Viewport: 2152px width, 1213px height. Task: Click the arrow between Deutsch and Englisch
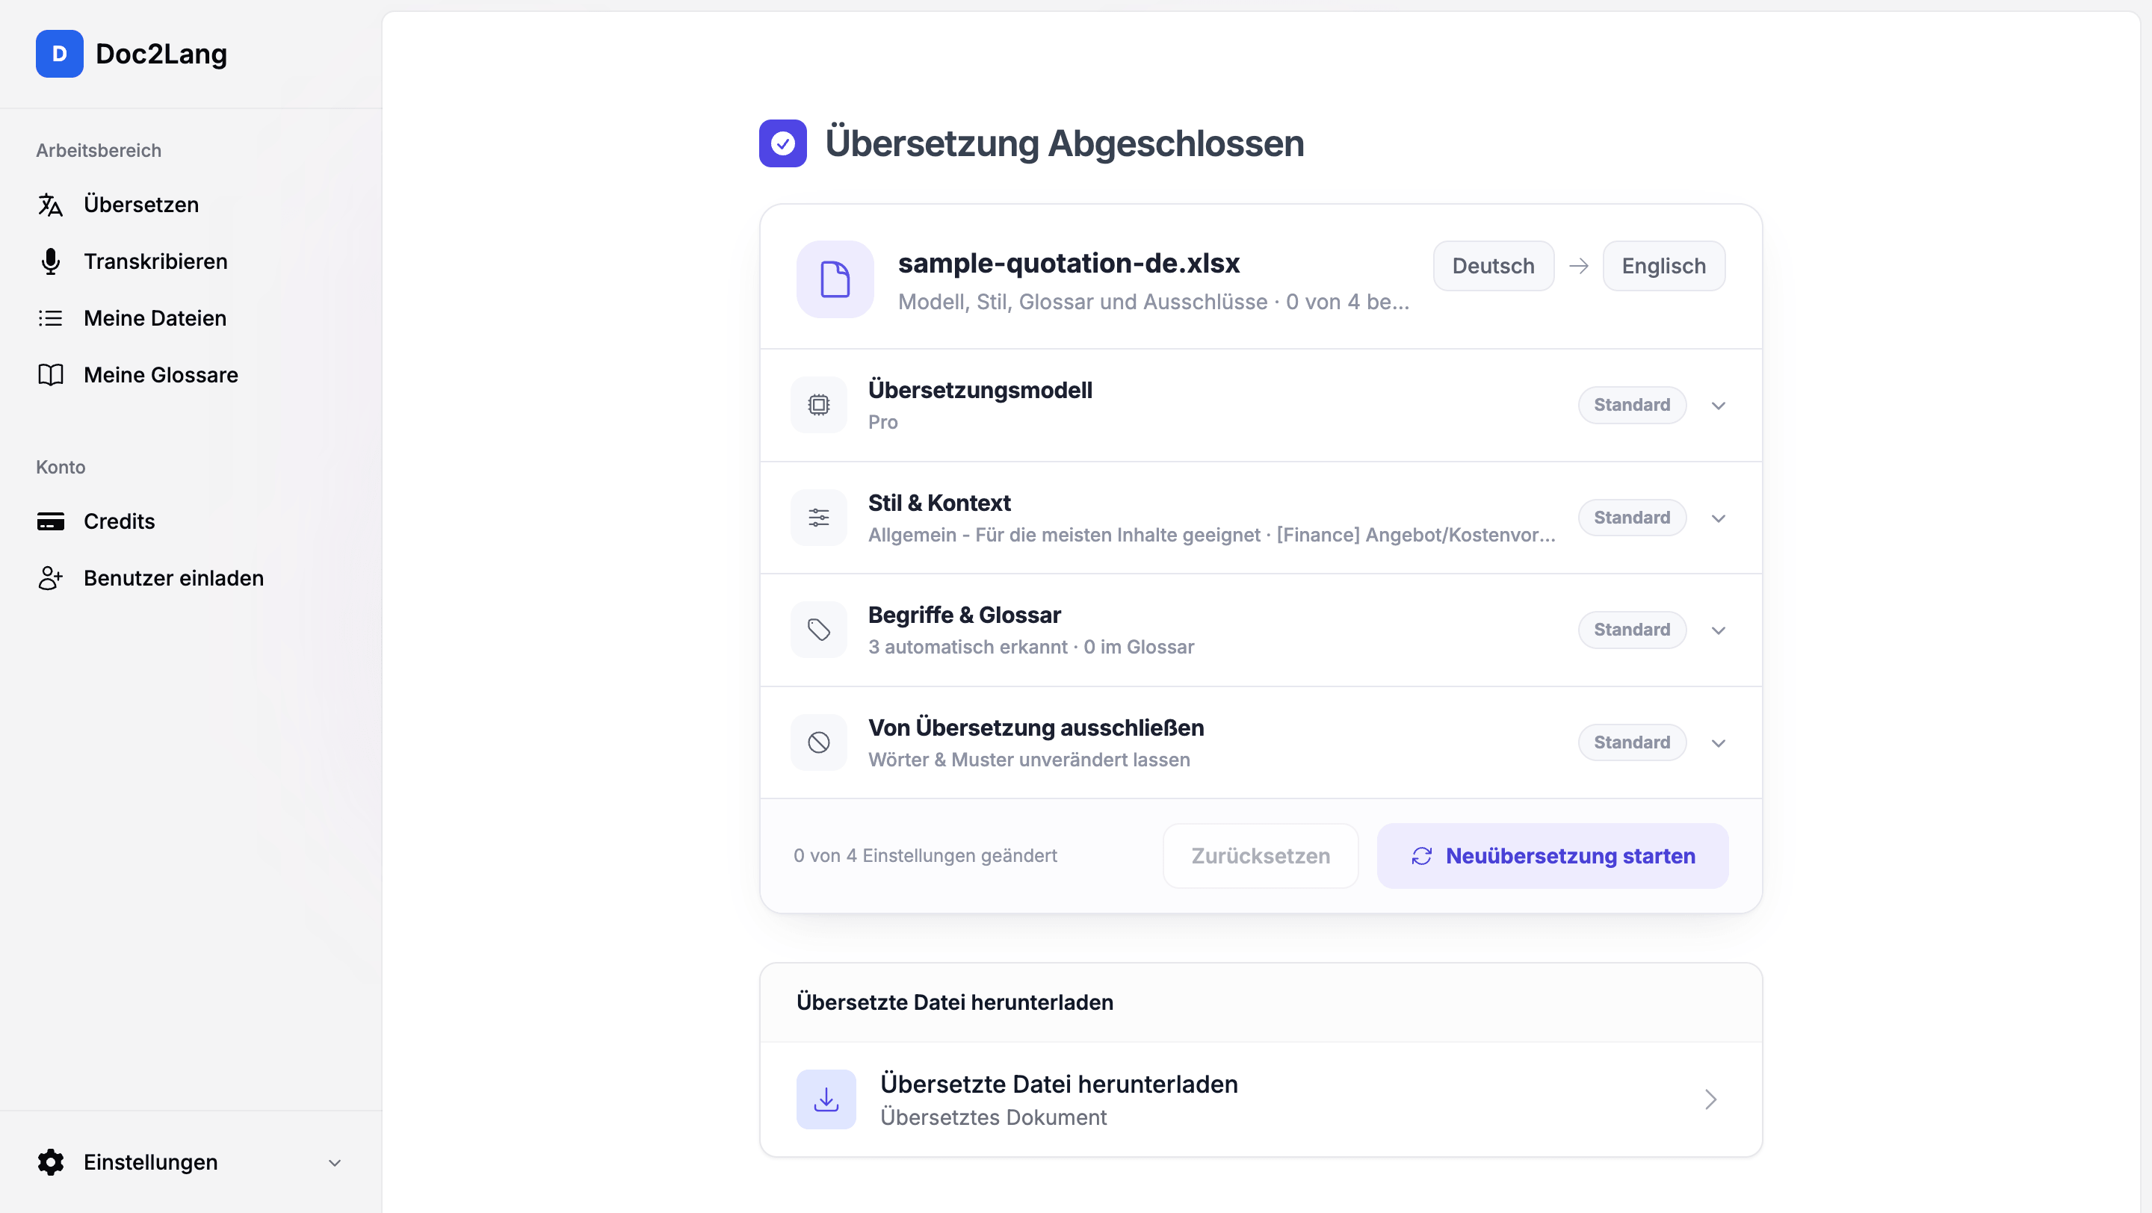(x=1578, y=267)
